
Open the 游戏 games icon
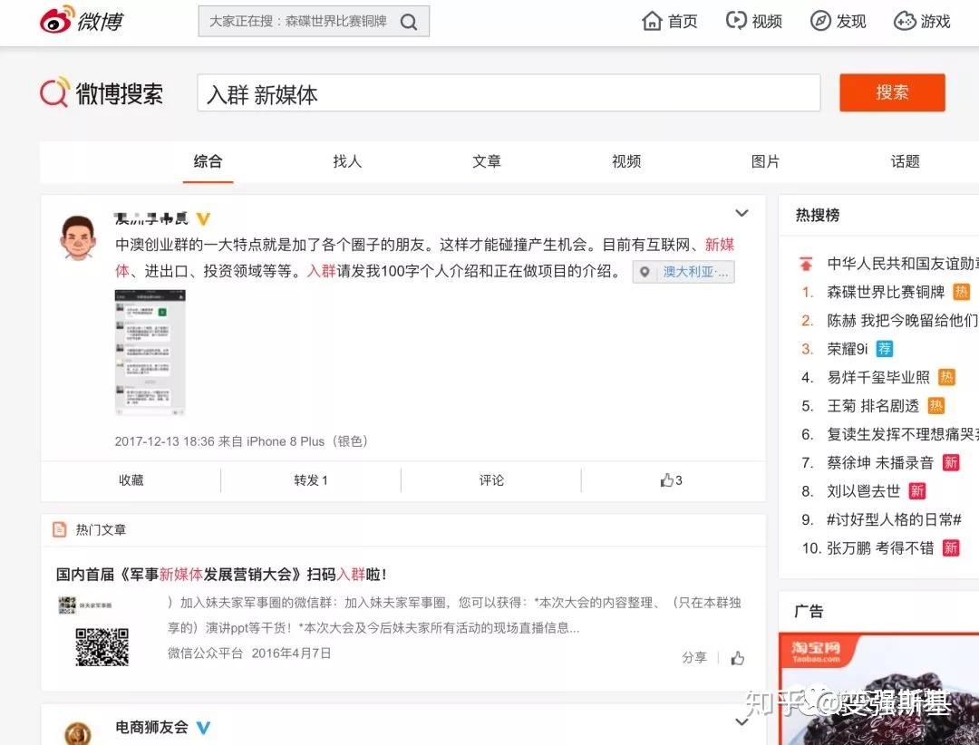click(903, 20)
